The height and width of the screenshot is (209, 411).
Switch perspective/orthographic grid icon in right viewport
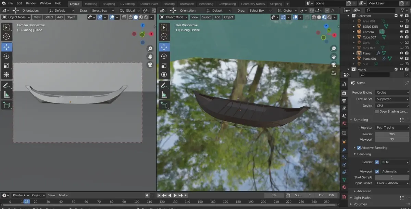tap(334, 73)
